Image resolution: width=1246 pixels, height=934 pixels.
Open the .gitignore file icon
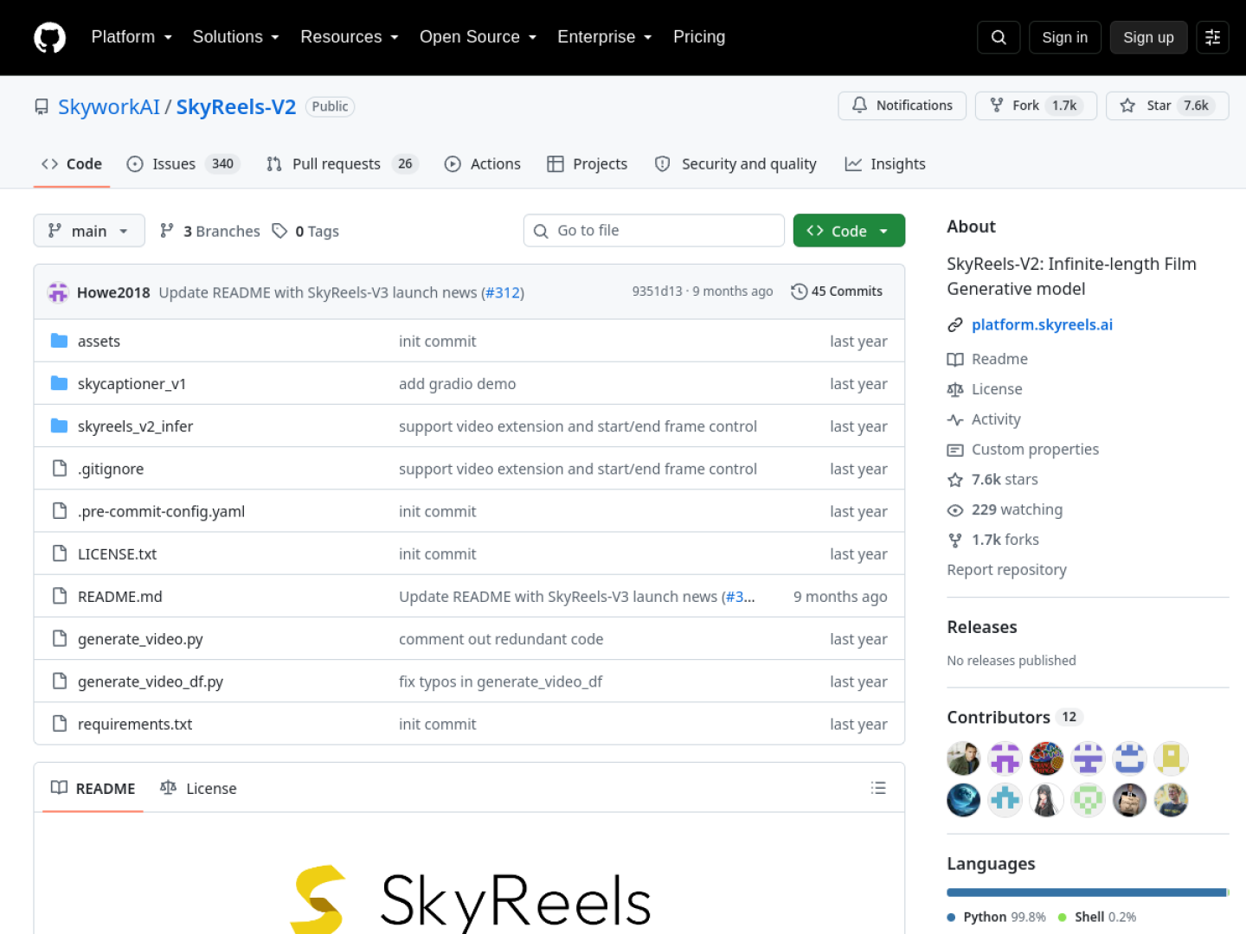(59, 468)
